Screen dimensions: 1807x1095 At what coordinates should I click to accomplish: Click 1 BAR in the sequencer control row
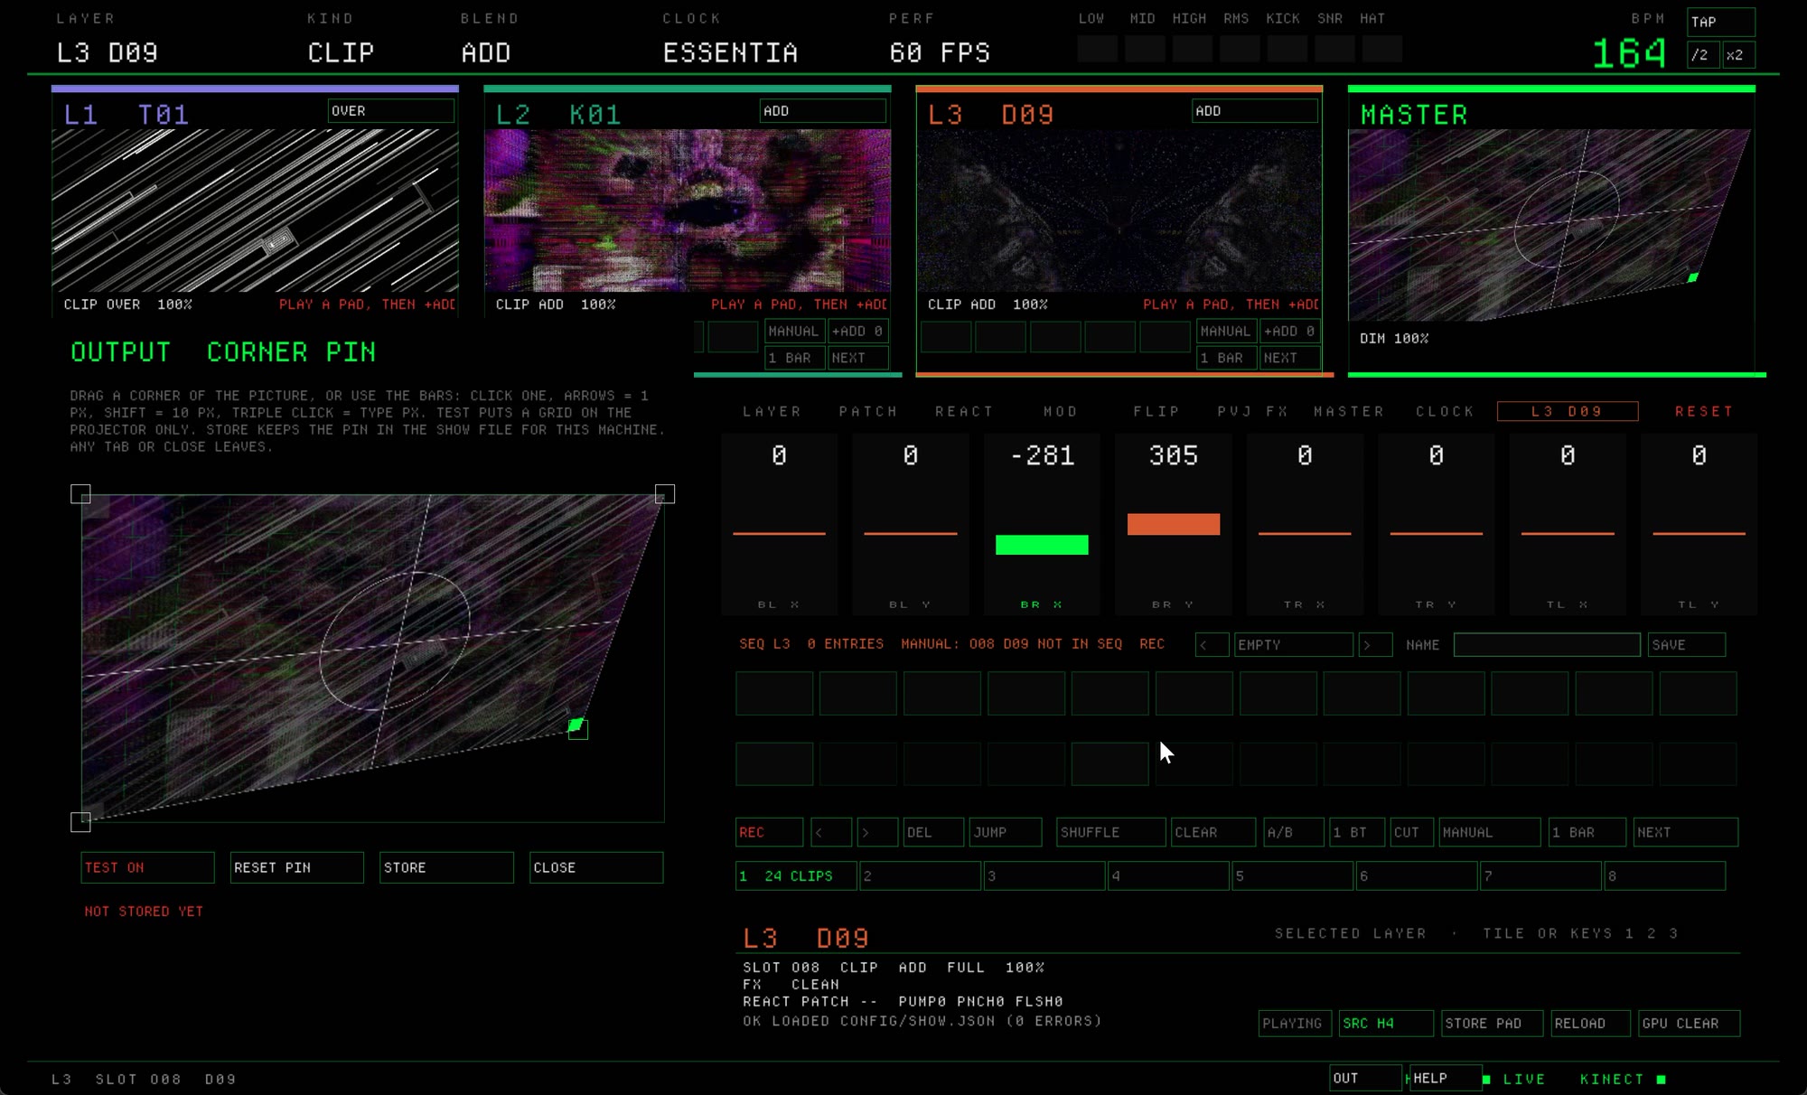tap(1587, 832)
